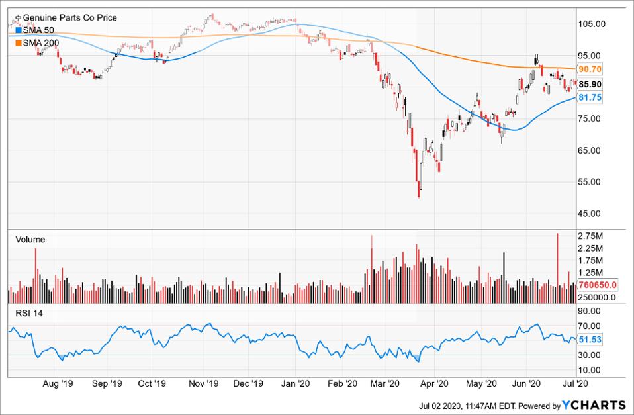
Task: Click the red 760650.0 volume value tag
Action: click(x=598, y=285)
